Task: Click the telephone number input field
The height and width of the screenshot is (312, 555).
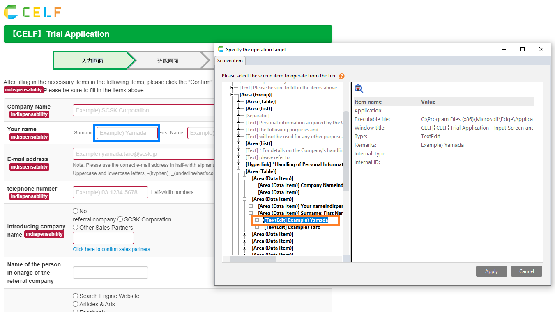Action: (111, 192)
